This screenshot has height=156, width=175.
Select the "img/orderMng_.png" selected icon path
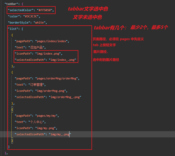(65, 97)
